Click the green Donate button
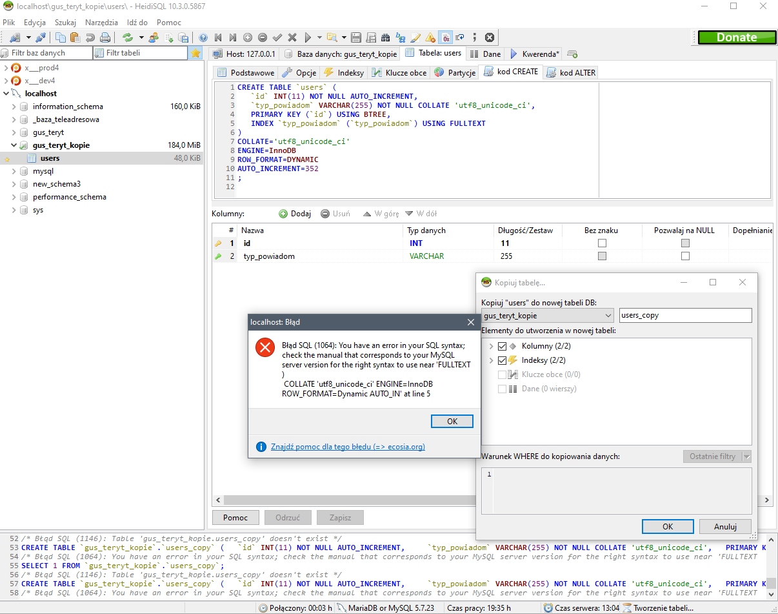The image size is (778, 614). point(737,37)
